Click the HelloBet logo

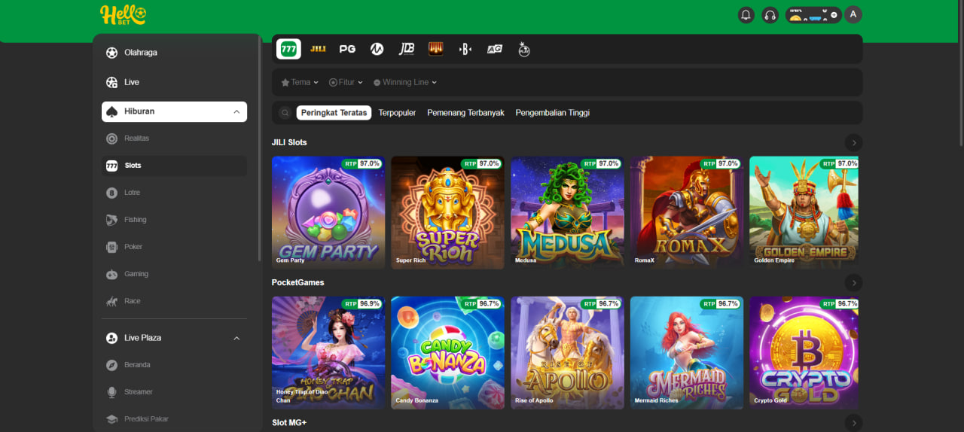coord(123,15)
